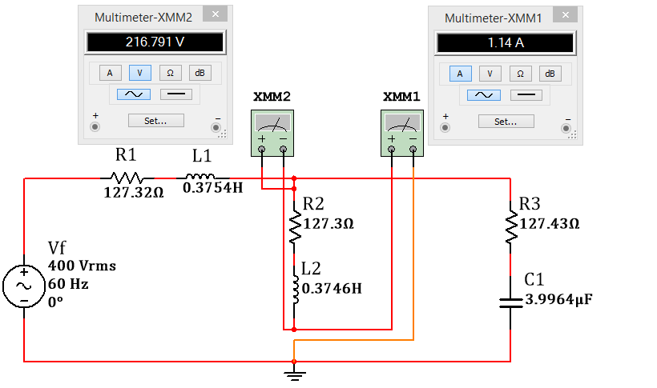The width and height of the screenshot is (657, 388).
Task: Select ammeter mode A in Multimeter-XMM1
Action: (x=461, y=74)
